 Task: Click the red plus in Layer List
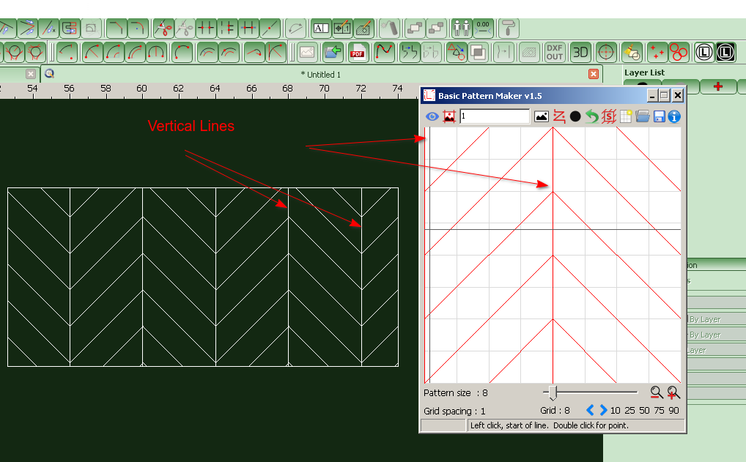point(717,86)
